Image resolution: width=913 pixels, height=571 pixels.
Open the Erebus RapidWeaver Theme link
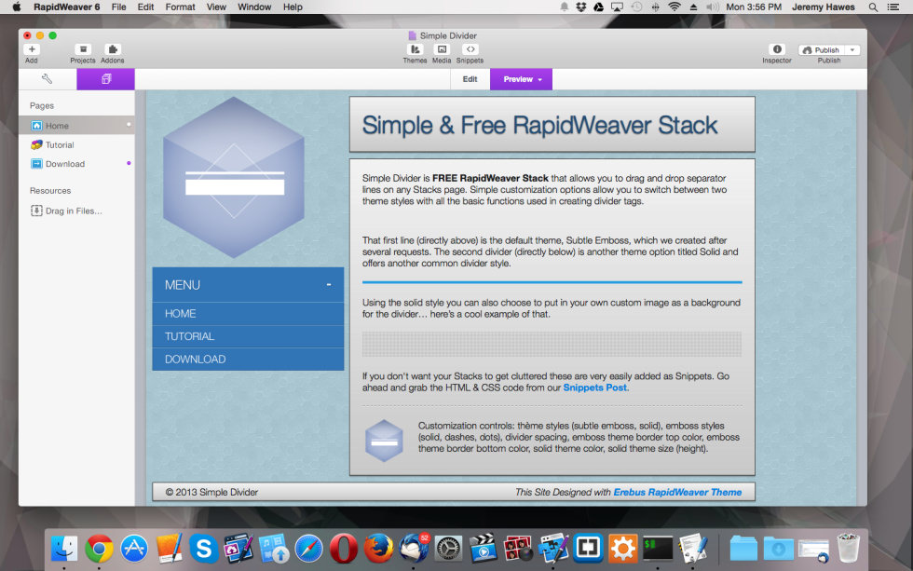tap(677, 493)
